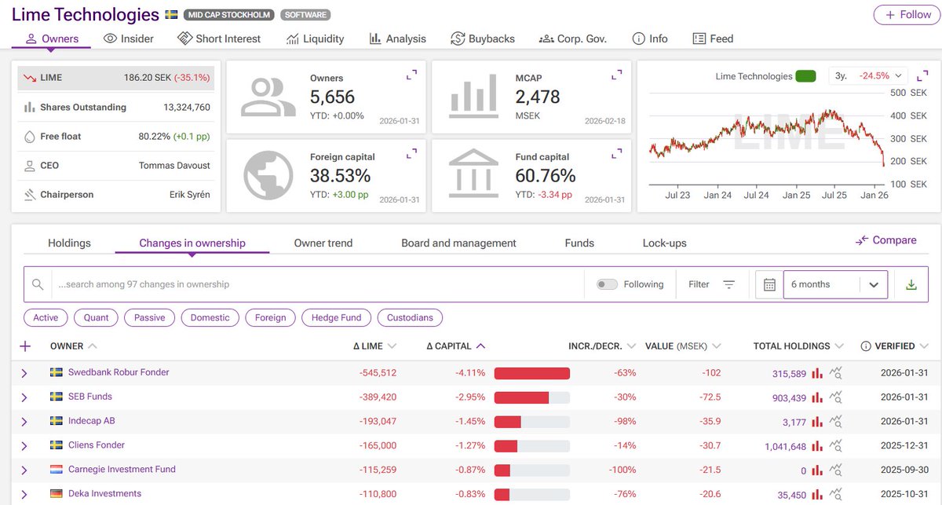This screenshot has width=942, height=505.
Task: Toggle the Domestic filter chip
Action: (210, 318)
